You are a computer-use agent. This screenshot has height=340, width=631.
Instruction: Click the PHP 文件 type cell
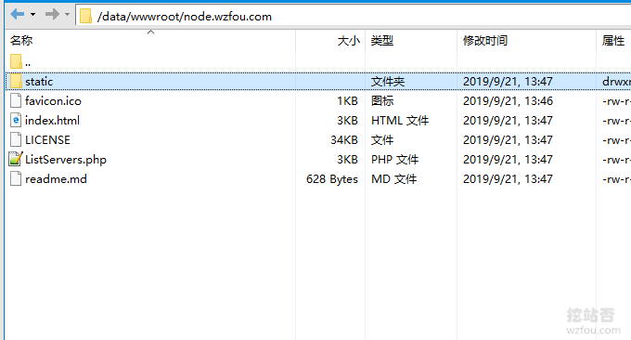(x=394, y=160)
